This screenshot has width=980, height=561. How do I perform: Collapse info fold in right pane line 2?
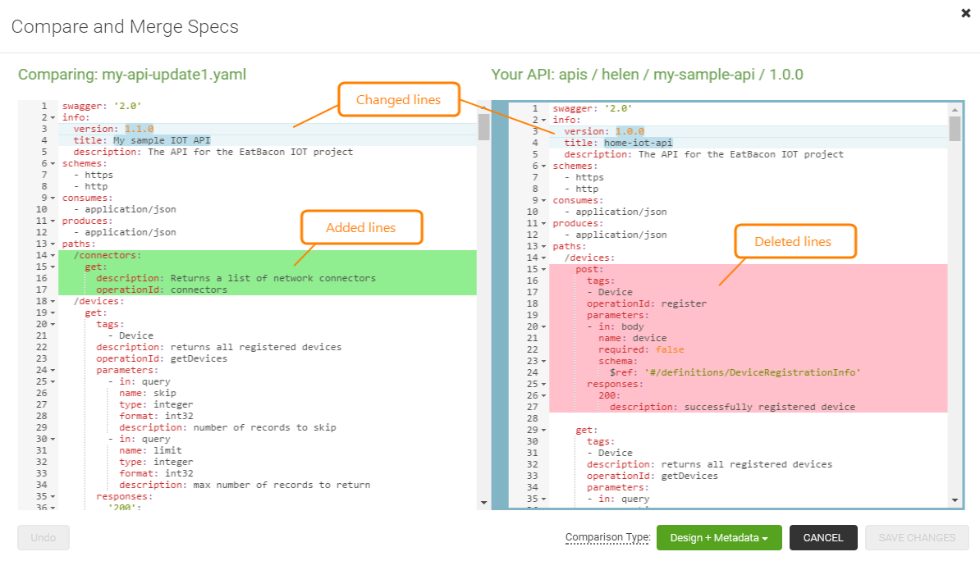[x=543, y=120]
